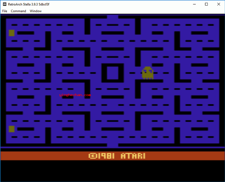Click the olive ghost sprite in the maze
The image size is (225, 182).
[x=147, y=73]
